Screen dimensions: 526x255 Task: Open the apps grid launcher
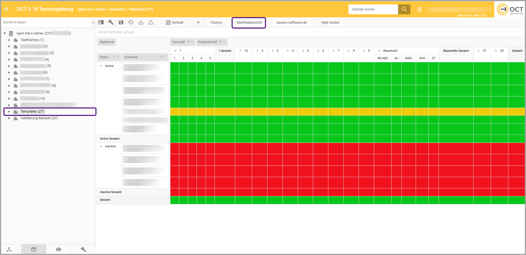coord(419,9)
